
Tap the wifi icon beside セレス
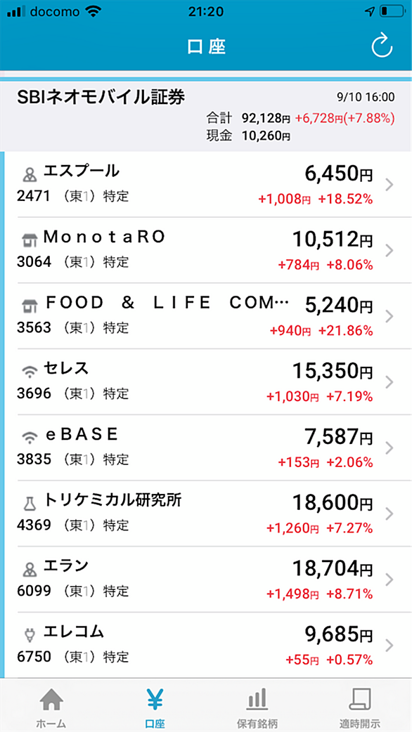click(29, 372)
